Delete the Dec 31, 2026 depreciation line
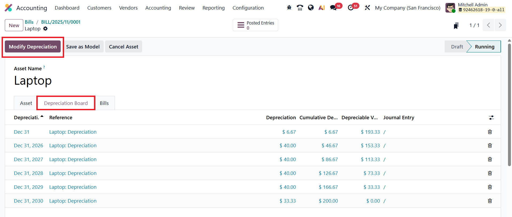This screenshot has width=512, height=217. (x=490, y=145)
